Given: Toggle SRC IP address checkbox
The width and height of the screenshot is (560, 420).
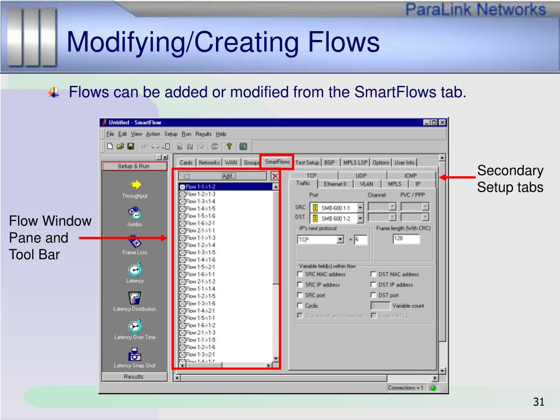Looking at the screenshot, I should pos(300,284).
